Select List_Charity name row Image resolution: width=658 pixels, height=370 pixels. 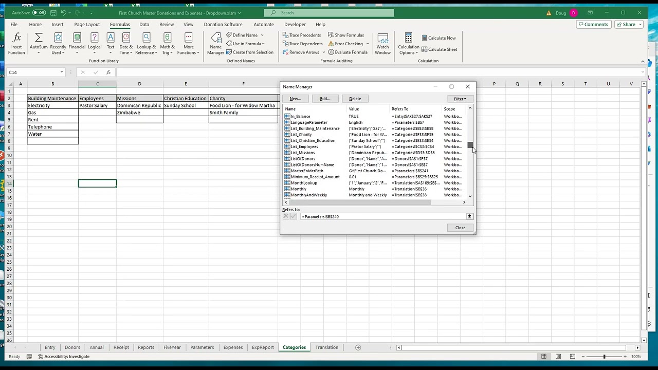pyautogui.click(x=375, y=135)
